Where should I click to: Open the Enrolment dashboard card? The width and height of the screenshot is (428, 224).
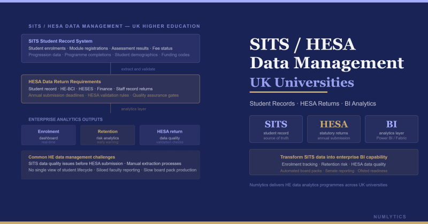[x=49, y=135]
